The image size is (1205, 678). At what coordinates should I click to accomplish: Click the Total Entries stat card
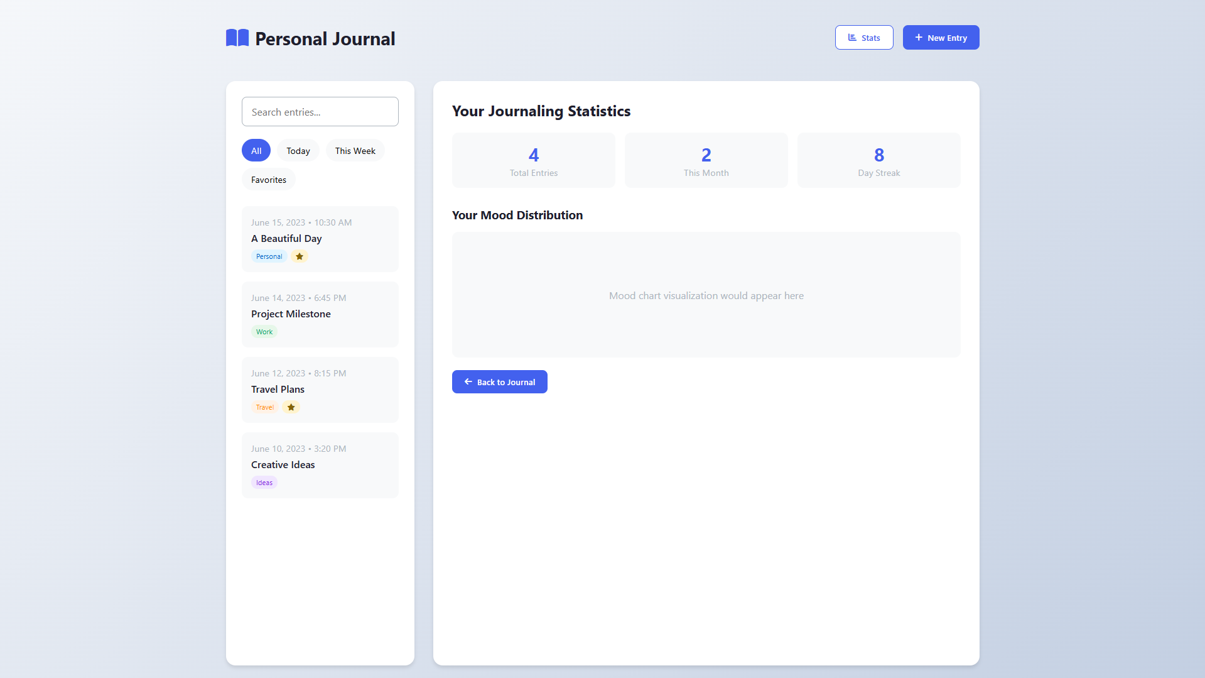[x=533, y=160]
